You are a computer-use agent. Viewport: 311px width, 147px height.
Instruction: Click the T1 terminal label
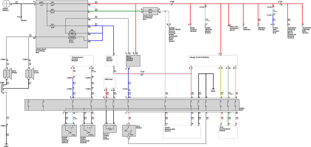click(34, 2)
